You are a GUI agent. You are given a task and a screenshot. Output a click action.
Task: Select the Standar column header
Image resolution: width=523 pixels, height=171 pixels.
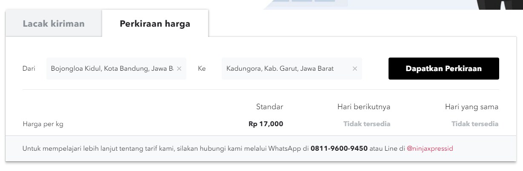pos(269,107)
